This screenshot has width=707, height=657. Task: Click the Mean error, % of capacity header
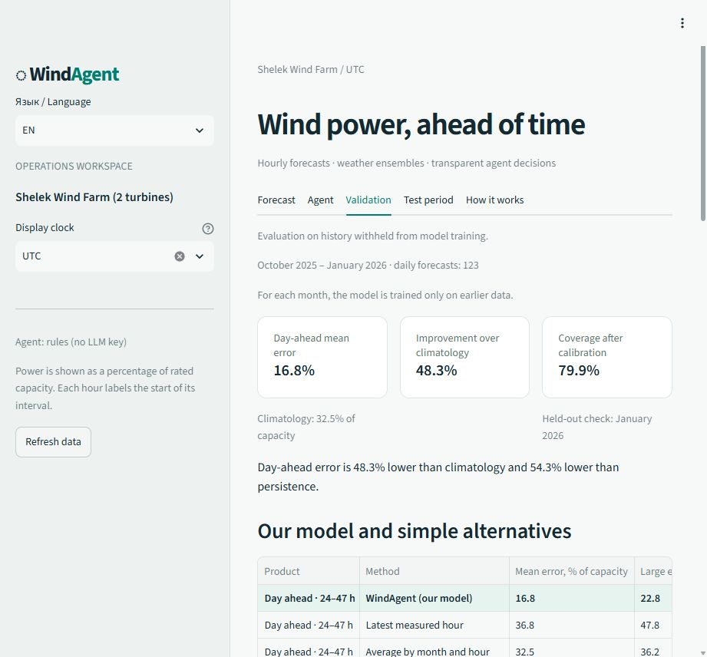(x=571, y=571)
